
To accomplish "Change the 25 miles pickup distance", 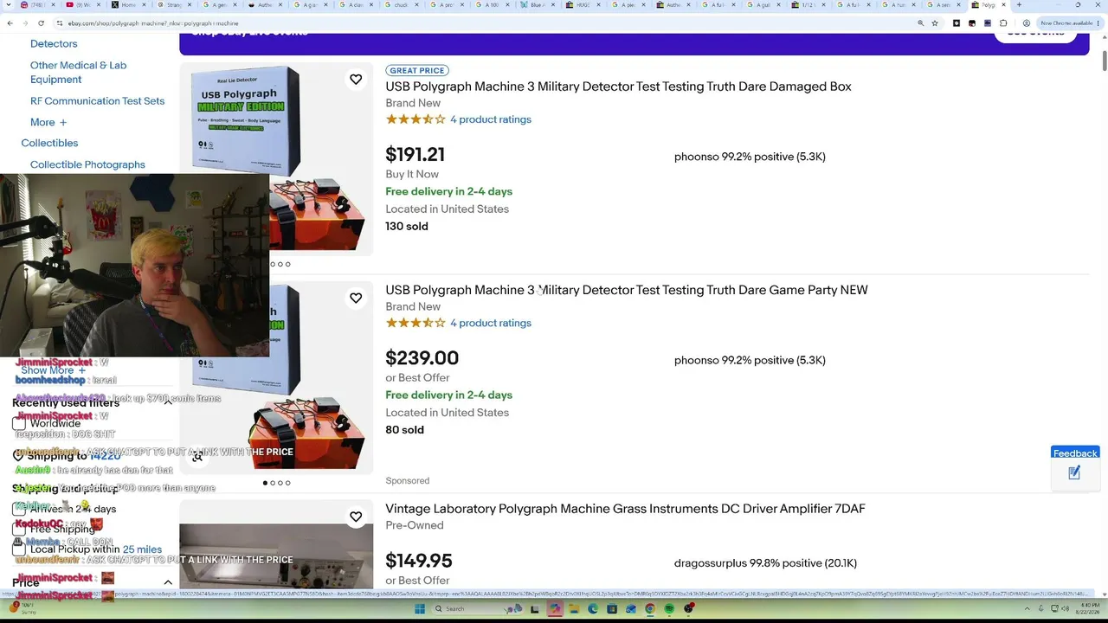I will [x=142, y=549].
